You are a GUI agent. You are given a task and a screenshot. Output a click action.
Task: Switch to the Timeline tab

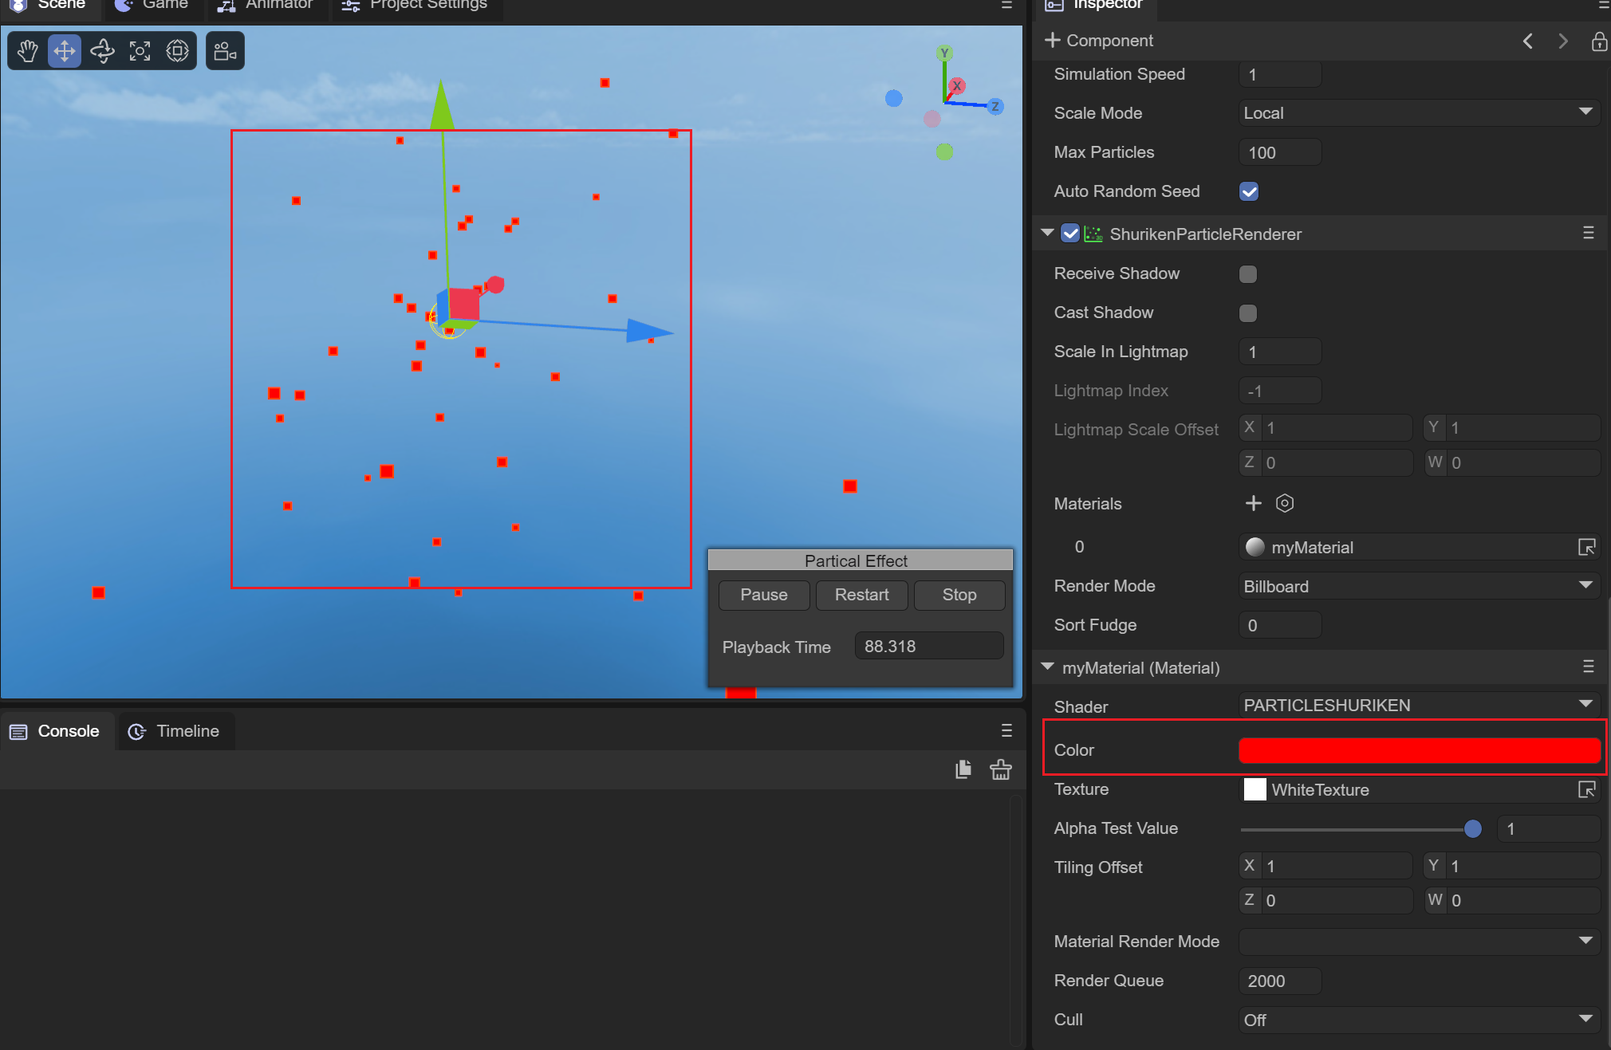[175, 731]
